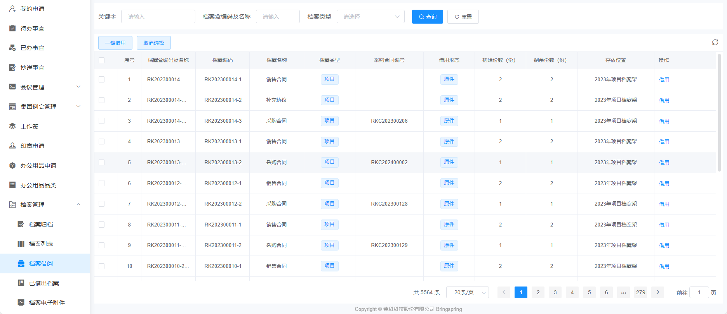The image size is (727, 314).
Task: Go to 我的申请 in sidebar
Action: click(32, 9)
